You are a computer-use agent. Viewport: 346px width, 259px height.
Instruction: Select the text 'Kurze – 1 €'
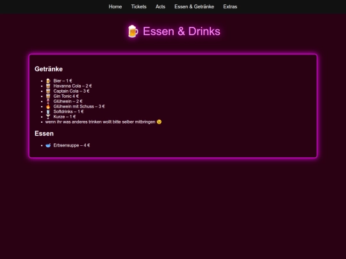(x=65, y=117)
